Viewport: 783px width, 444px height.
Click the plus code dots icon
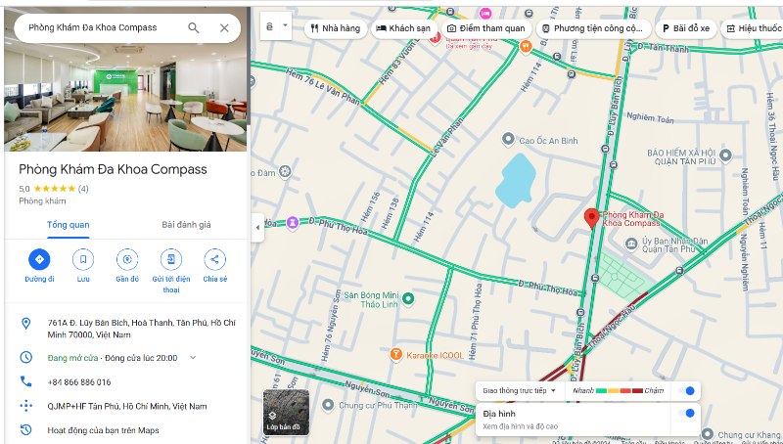tap(26, 406)
